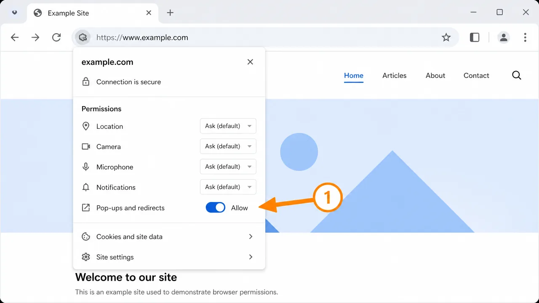The height and width of the screenshot is (303, 539).
Task: Bookmark this page with the star icon
Action: 446,37
